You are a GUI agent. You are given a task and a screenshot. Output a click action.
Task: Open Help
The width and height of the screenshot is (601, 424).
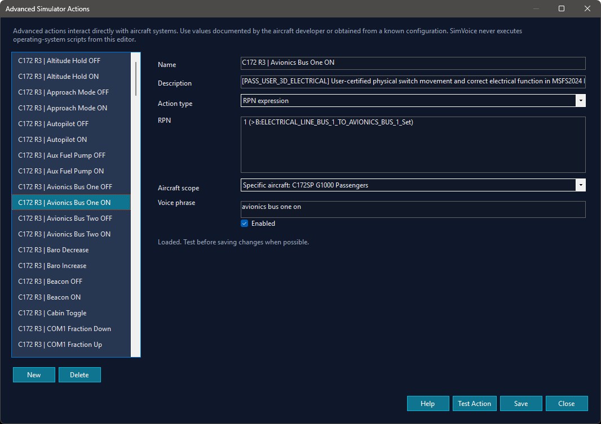(x=427, y=403)
